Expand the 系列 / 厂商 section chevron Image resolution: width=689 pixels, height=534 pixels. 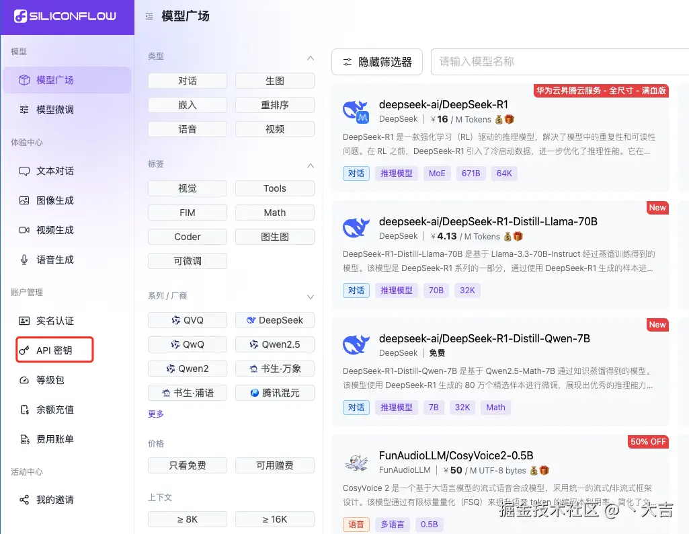311,297
